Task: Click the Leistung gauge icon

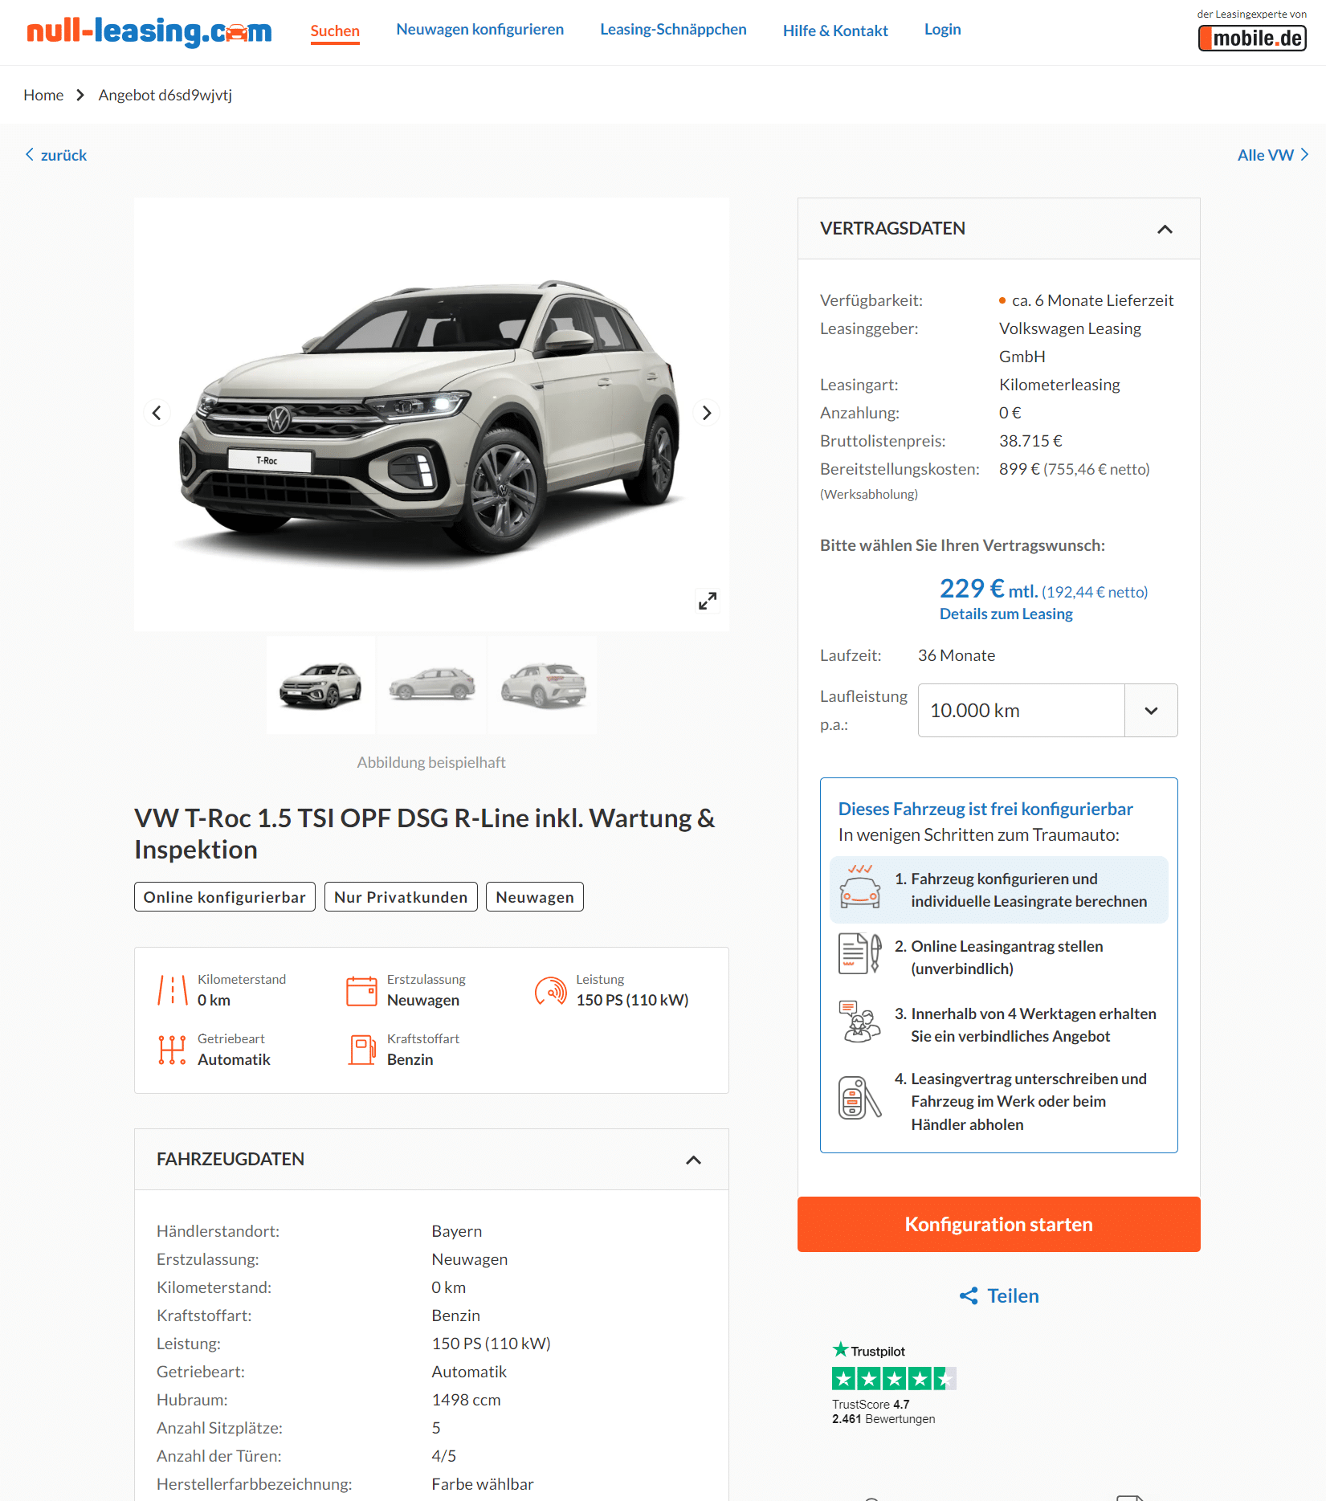Action: coord(551,990)
